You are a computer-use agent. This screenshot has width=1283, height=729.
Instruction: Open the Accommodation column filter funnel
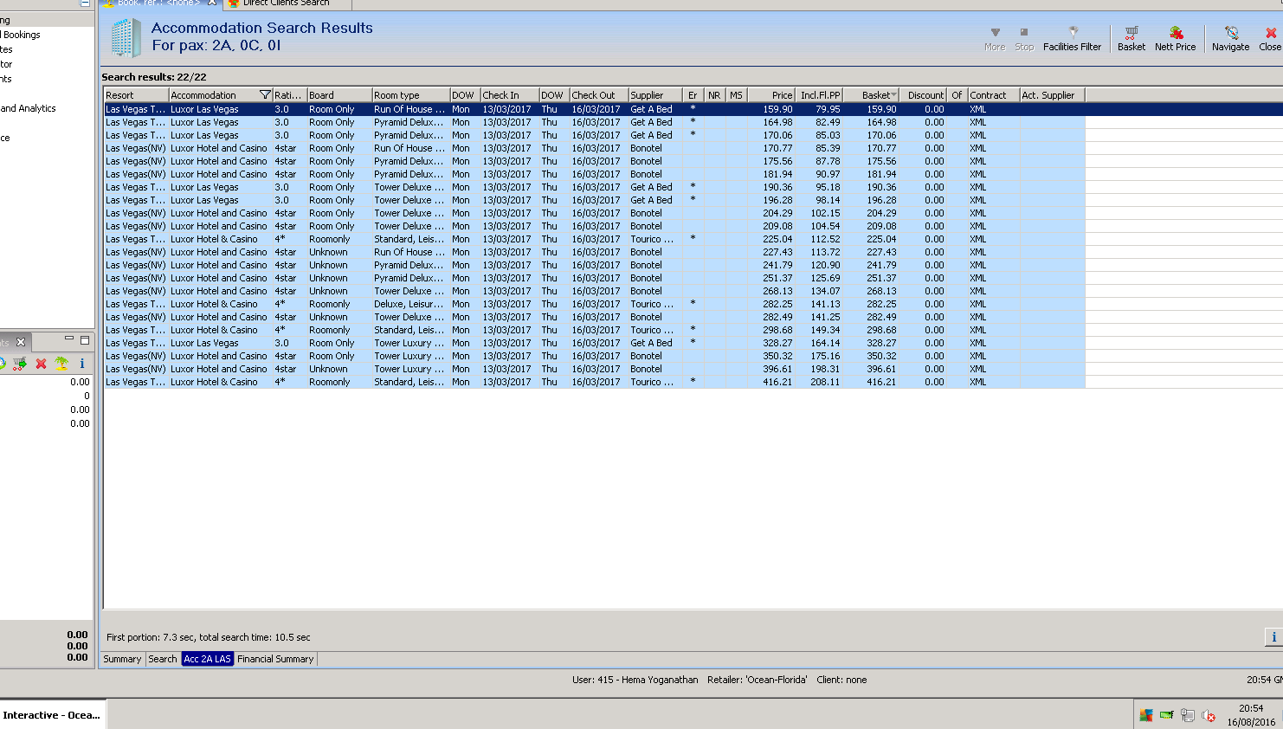[x=265, y=95]
